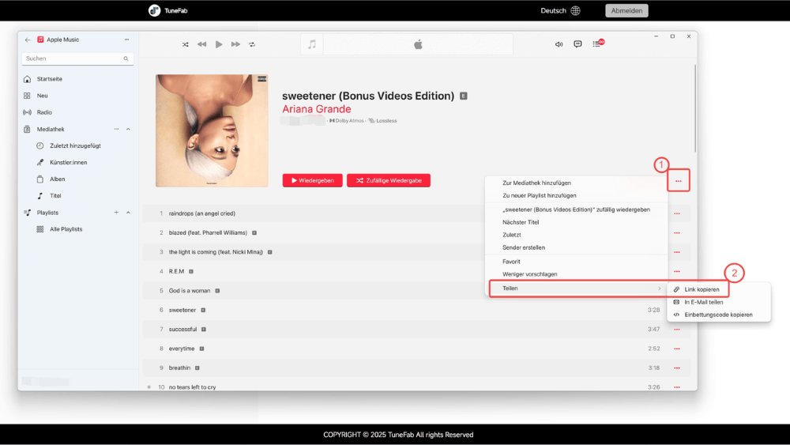The width and height of the screenshot is (790, 445).
Task: Add a new playlist with the plus icon
Action: (116, 213)
